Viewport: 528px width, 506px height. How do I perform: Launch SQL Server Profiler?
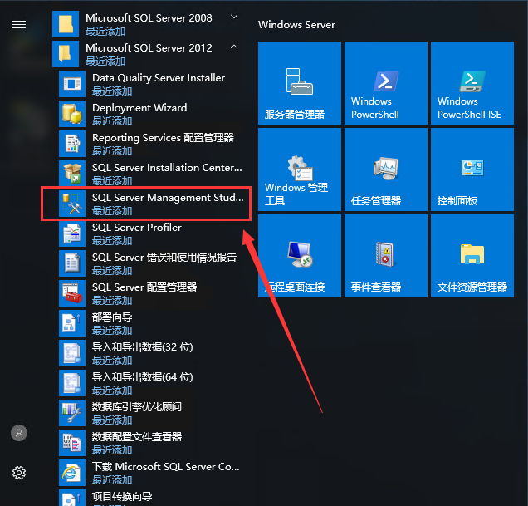tap(137, 233)
